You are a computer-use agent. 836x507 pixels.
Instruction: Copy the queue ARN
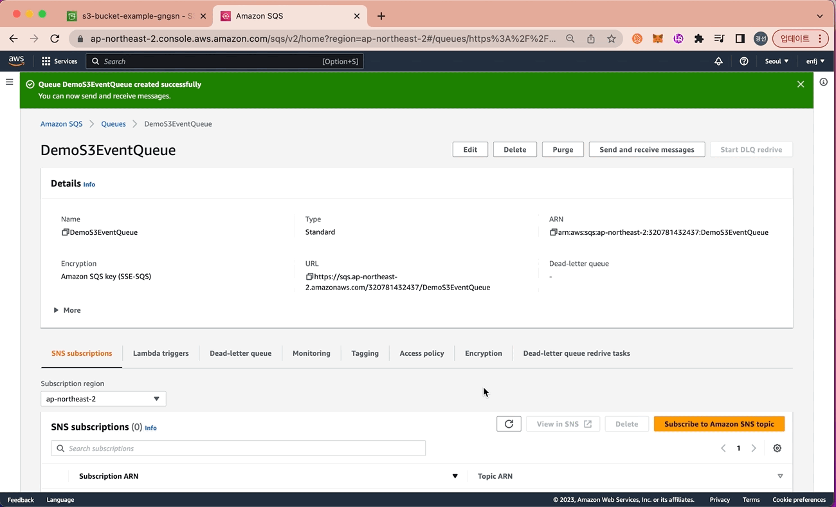[x=553, y=232]
